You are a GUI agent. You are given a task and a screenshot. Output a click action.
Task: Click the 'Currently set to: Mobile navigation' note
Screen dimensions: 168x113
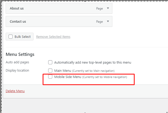[x=105, y=77]
